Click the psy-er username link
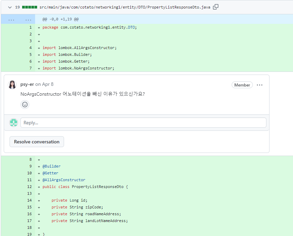293x236 pixels. pyautogui.click(x=27, y=84)
